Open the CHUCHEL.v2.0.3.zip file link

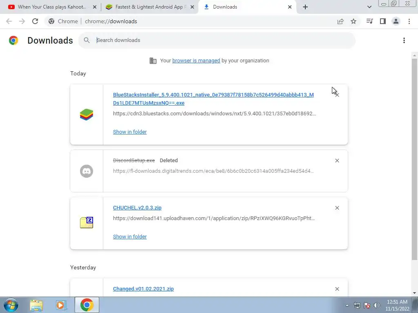[x=137, y=207]
